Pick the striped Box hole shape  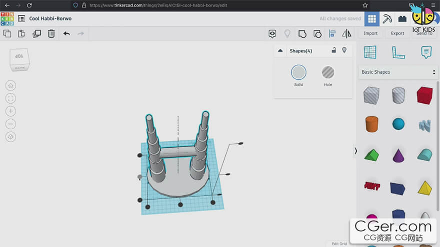(x=371, y=95)
